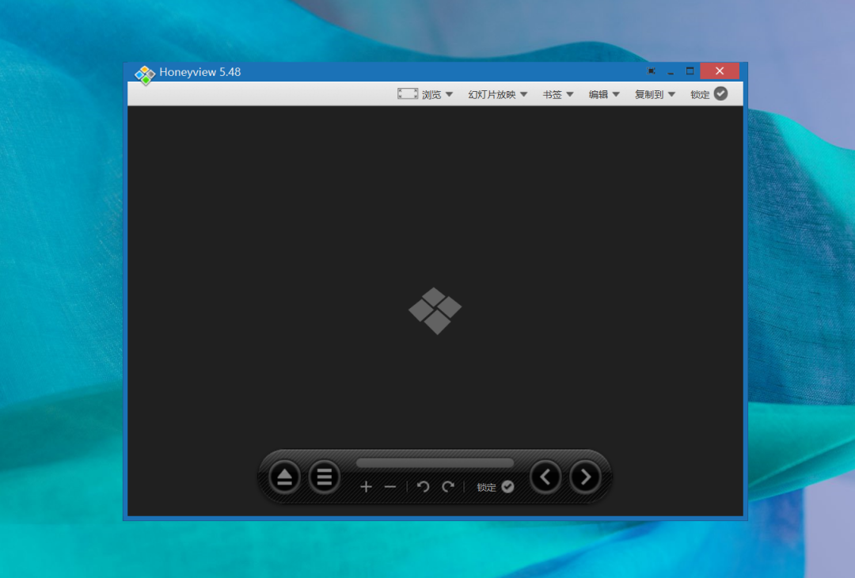This screenshot has height=578, width=855.
Task: Click the filmstrip icon beside 浏览
Action: click(x=408, y=94)
